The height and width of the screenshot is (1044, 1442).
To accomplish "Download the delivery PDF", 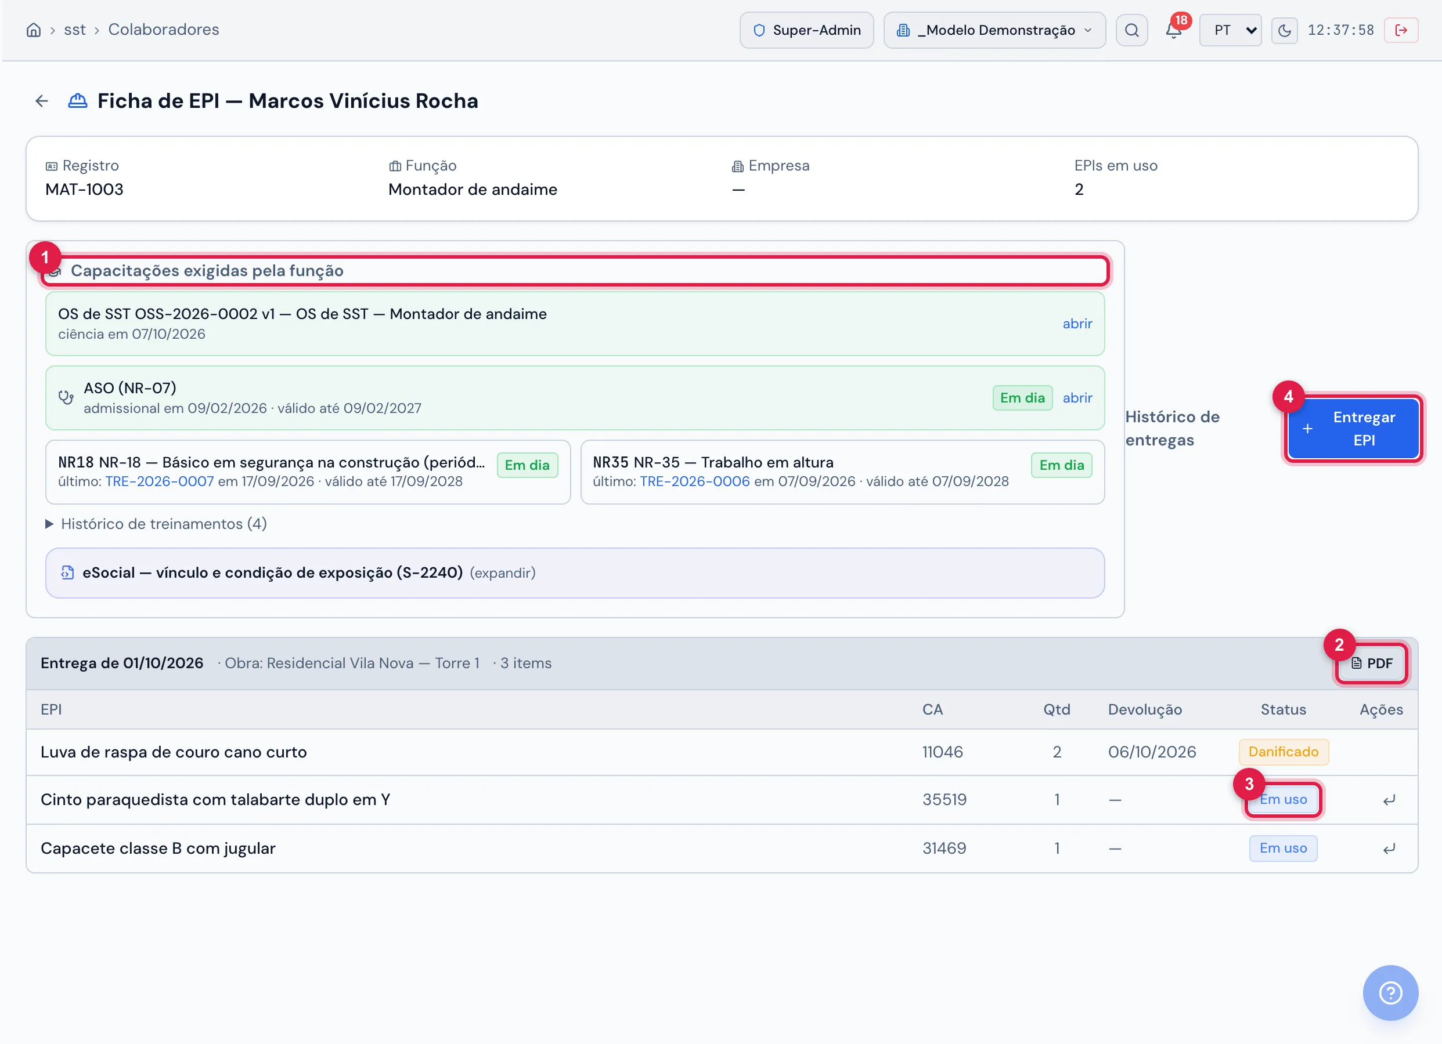I will pyautogui.click(x=1371, y=664).
